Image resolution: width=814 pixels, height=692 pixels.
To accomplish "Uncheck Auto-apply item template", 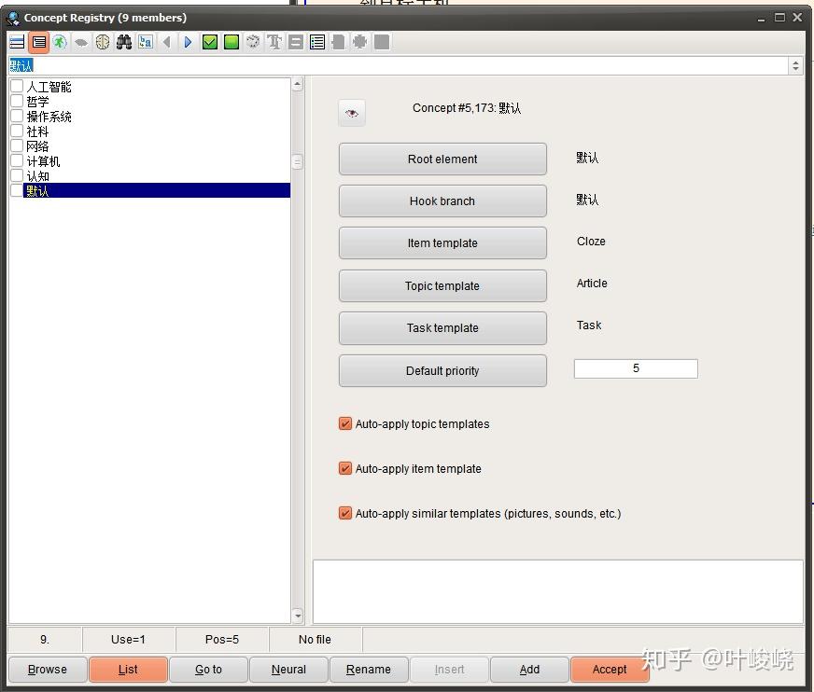I will pos(344,468).
